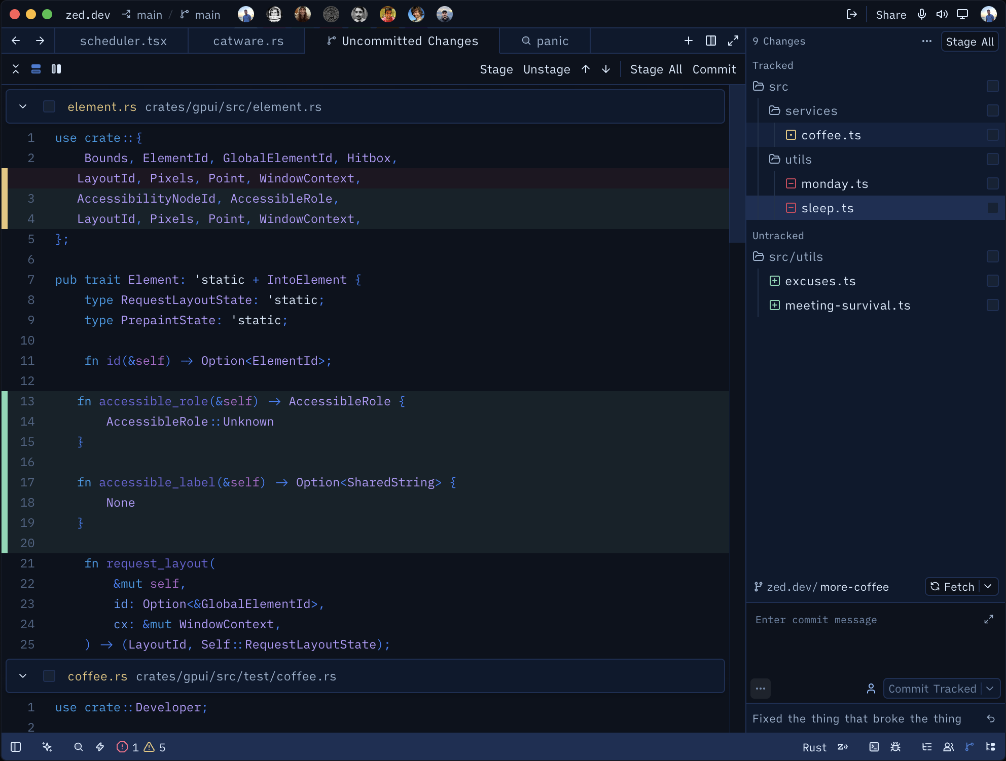Tick the element.rs file header checkbox
The width and height of the screenshot is (1006, 761).
[x=49, y=106]
